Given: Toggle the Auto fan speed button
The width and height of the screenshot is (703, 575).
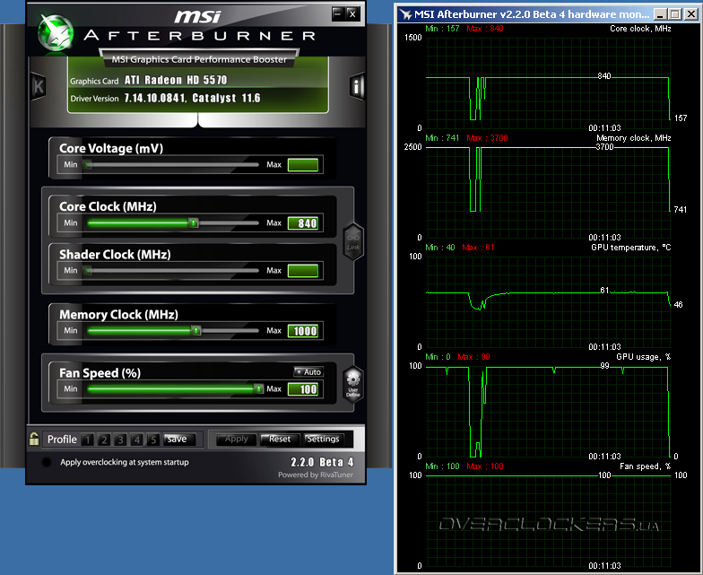Looking at the screenshot, I should (x=308, y=371).
